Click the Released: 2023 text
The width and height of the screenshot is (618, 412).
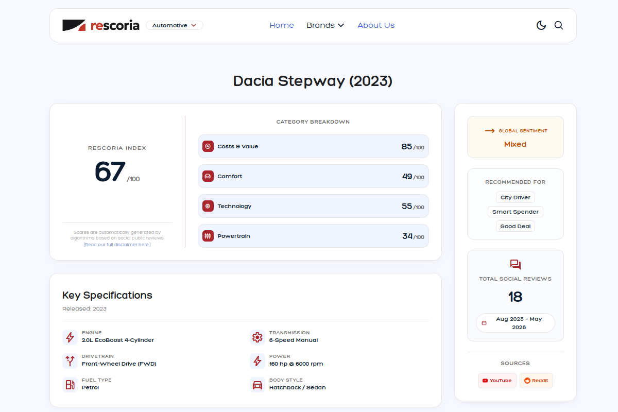(x=84, y=309)
